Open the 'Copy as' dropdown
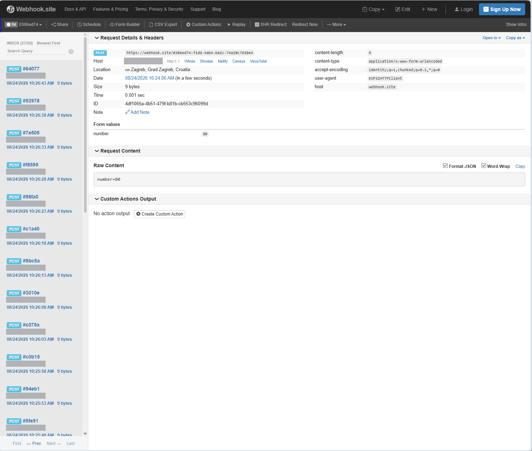 coord(515,38)
